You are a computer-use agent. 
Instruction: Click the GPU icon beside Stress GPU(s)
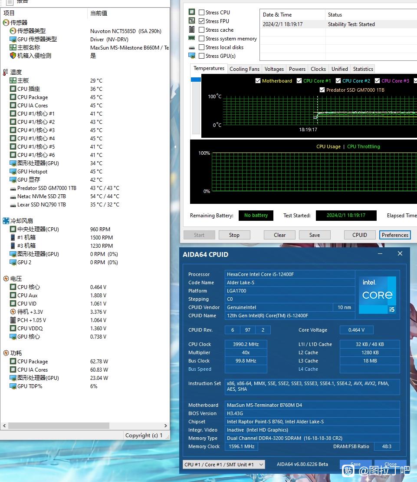point(192,56)
